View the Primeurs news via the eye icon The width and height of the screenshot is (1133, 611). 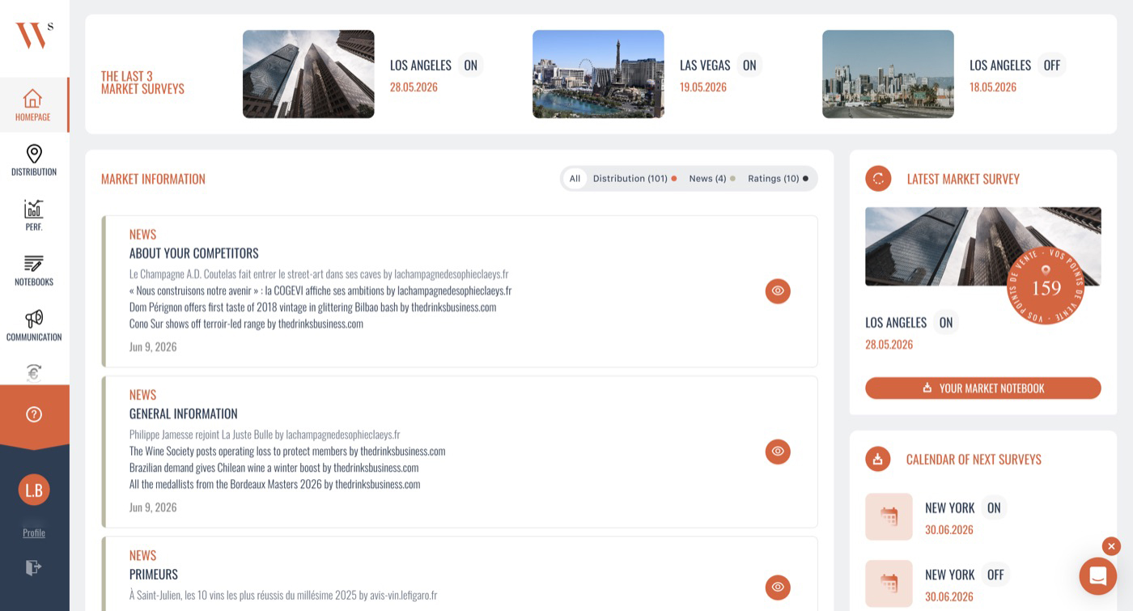pos(778,587)
